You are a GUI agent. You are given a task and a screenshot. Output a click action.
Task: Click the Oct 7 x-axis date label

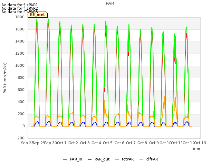tap(131, 143)
